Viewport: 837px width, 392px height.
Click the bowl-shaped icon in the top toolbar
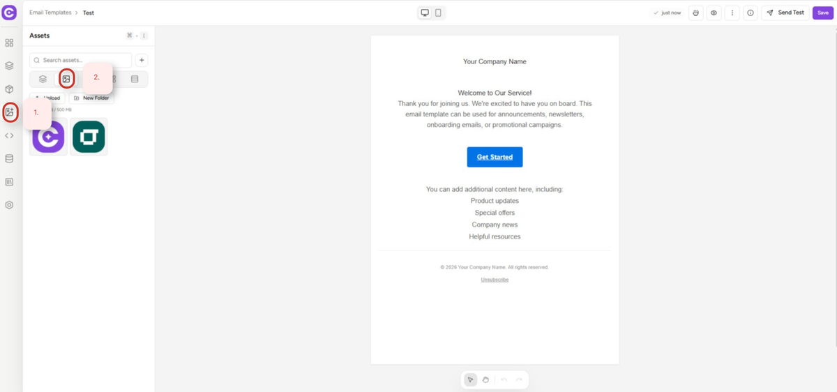pyautogui.click(x=695, y=13)
